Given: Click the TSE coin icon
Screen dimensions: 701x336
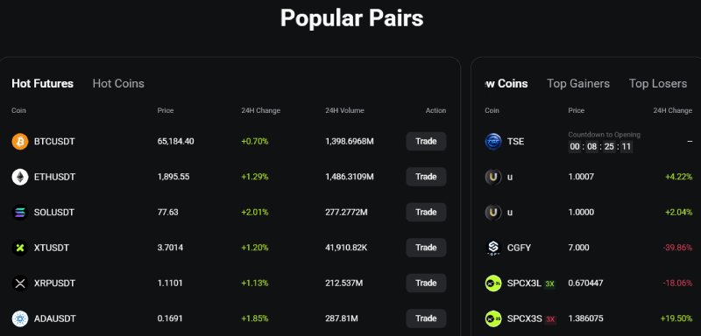Looking at the screenshot, I should click(x=493, y=142).
